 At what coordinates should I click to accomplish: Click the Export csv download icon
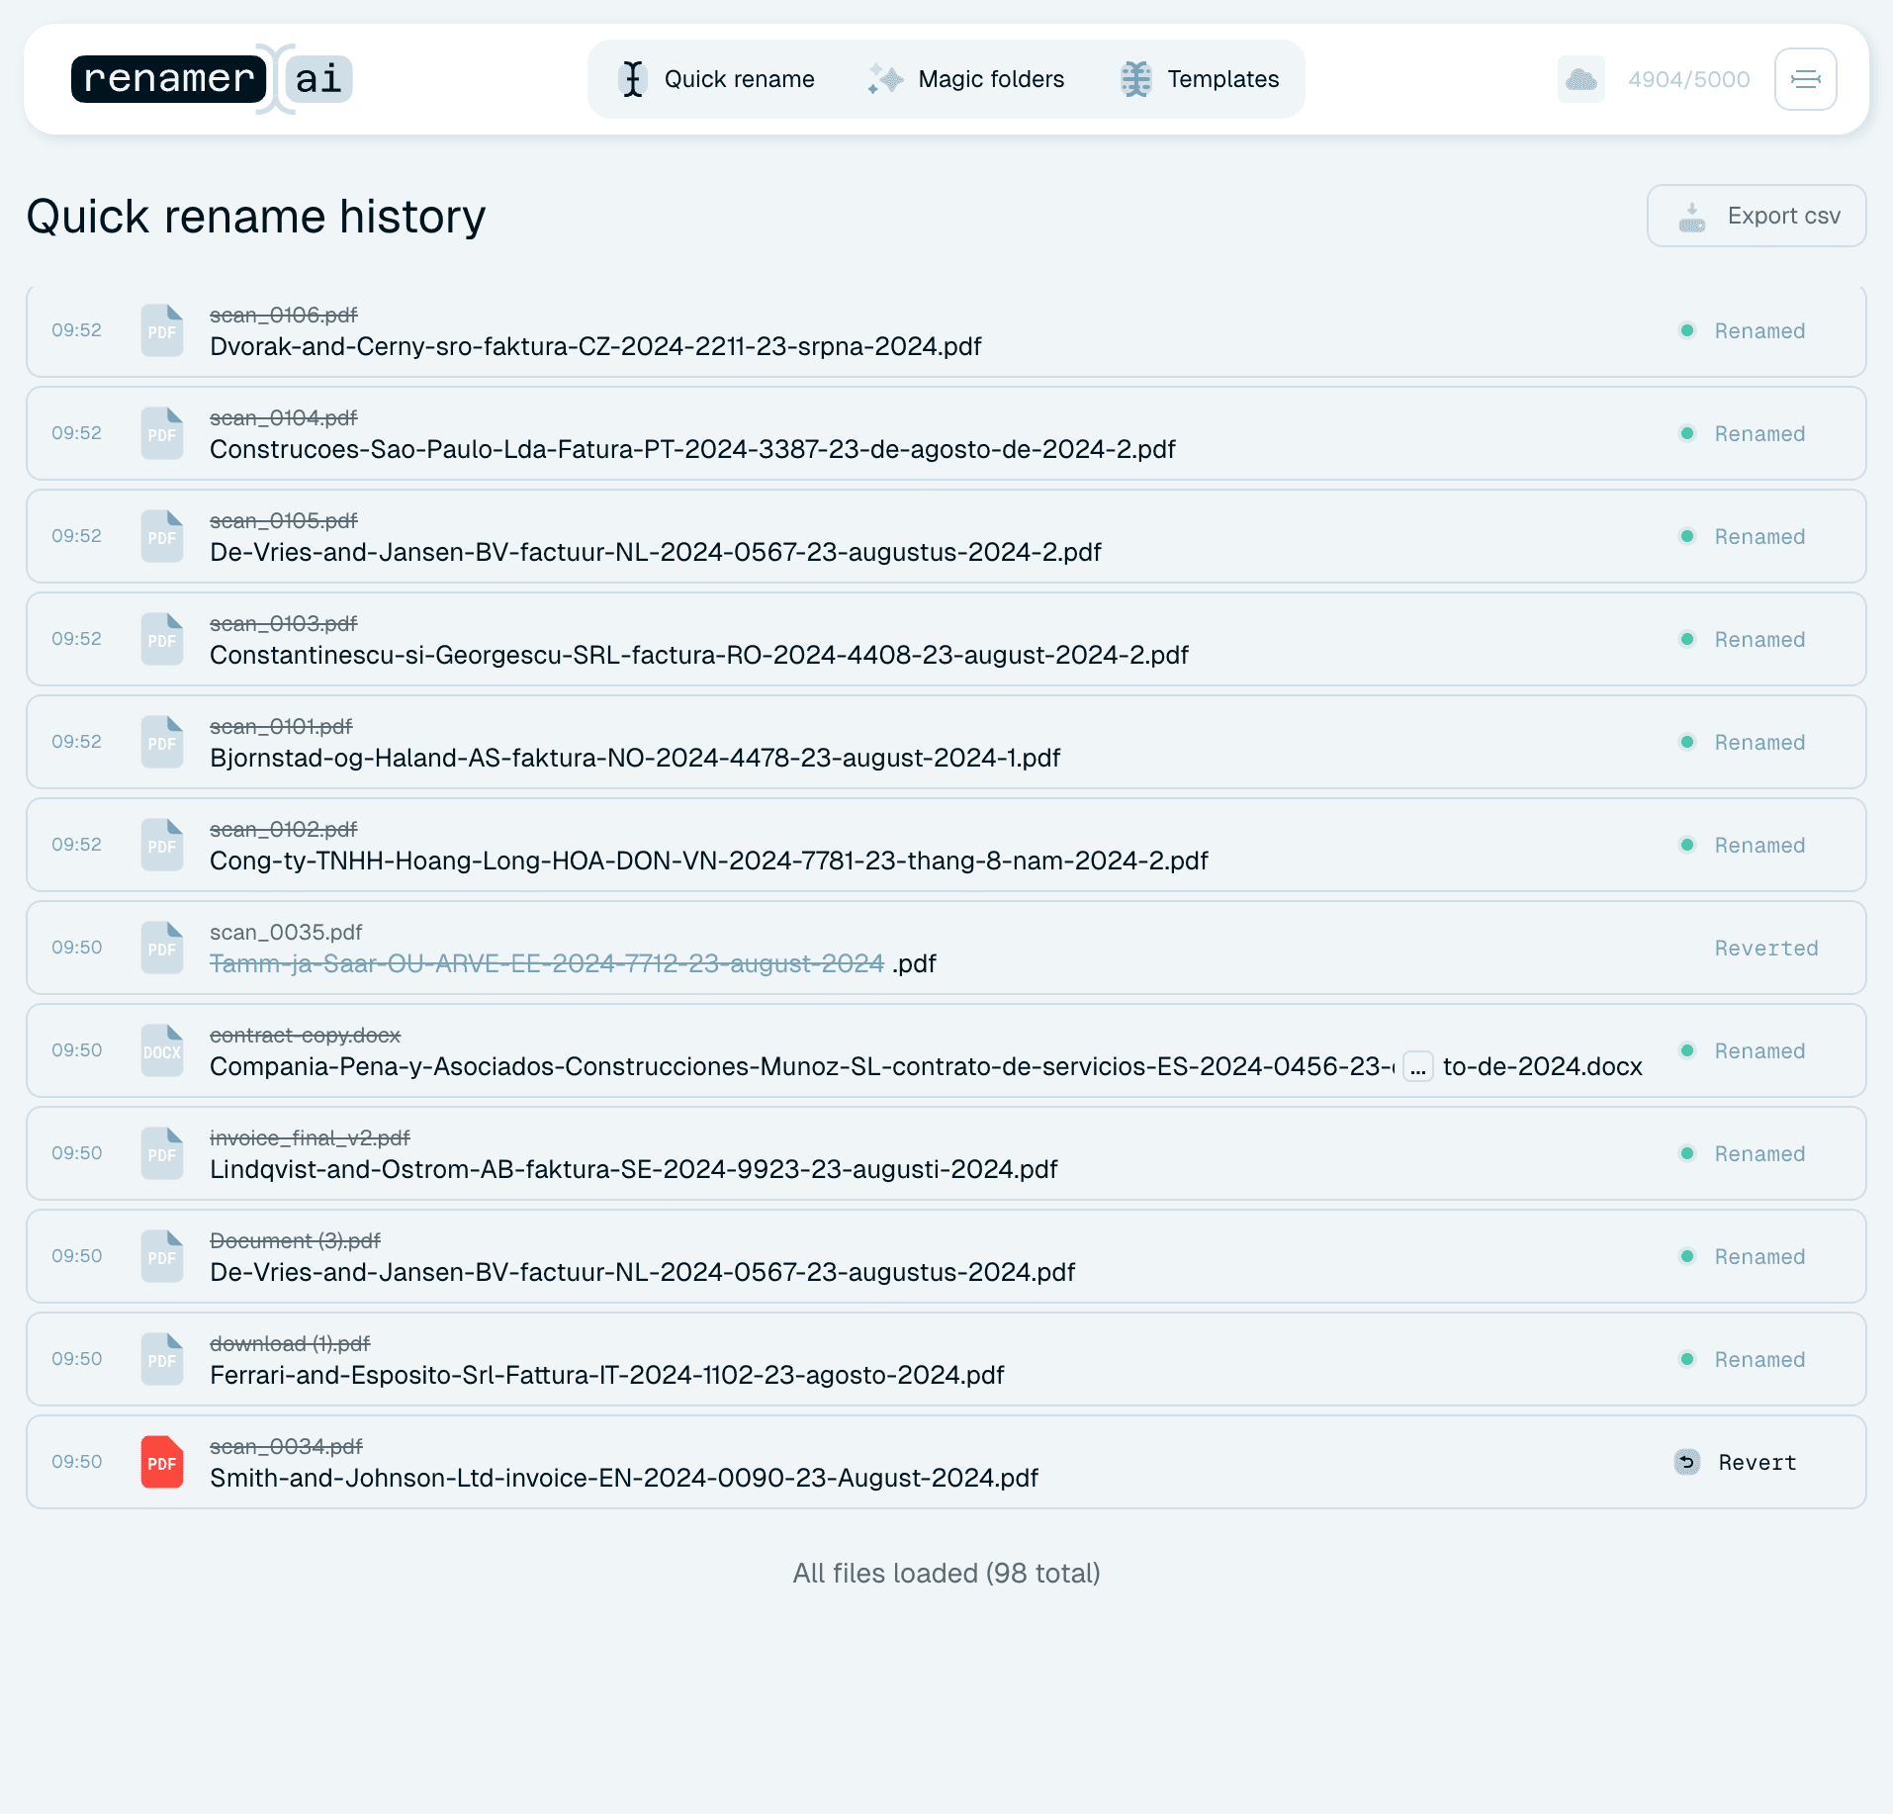click(x=1692, y=217)
